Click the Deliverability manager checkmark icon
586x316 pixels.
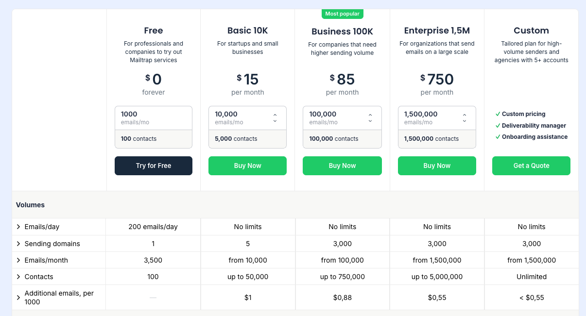coord(498,126)
